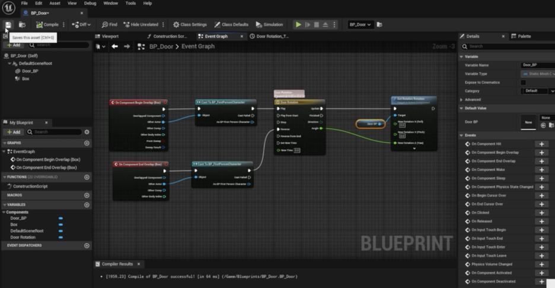Collapse DefaultSceneRoot in component tree
Screen dimensions: 555x288
click(x=9, y=64)
